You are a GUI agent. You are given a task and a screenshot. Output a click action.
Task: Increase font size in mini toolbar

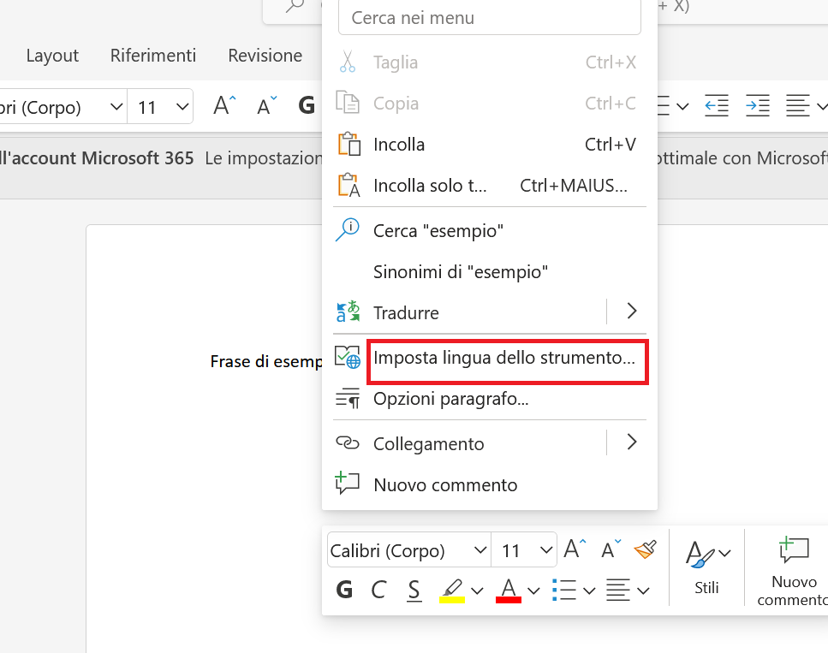[575, 549]
